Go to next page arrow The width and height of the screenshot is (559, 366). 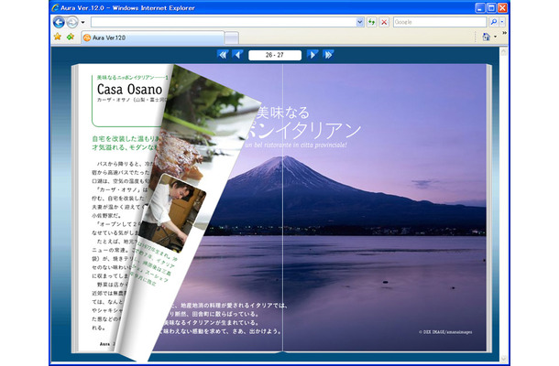pos(312,55)
